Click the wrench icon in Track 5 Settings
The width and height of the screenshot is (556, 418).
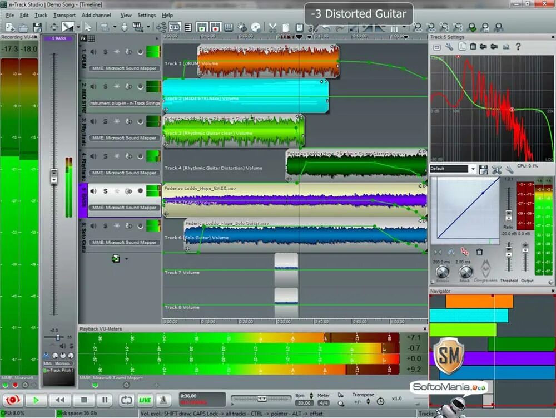click(x=449, y=47)
